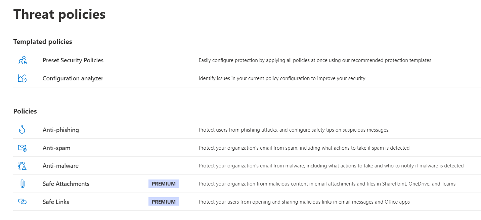Open the Anti-spam policy page
Viewport: 481px width, 220px height.
(56, 148)
